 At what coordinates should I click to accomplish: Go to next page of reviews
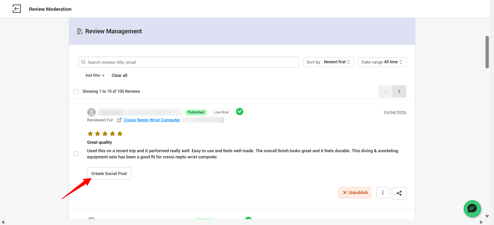(x=399, y=91)
